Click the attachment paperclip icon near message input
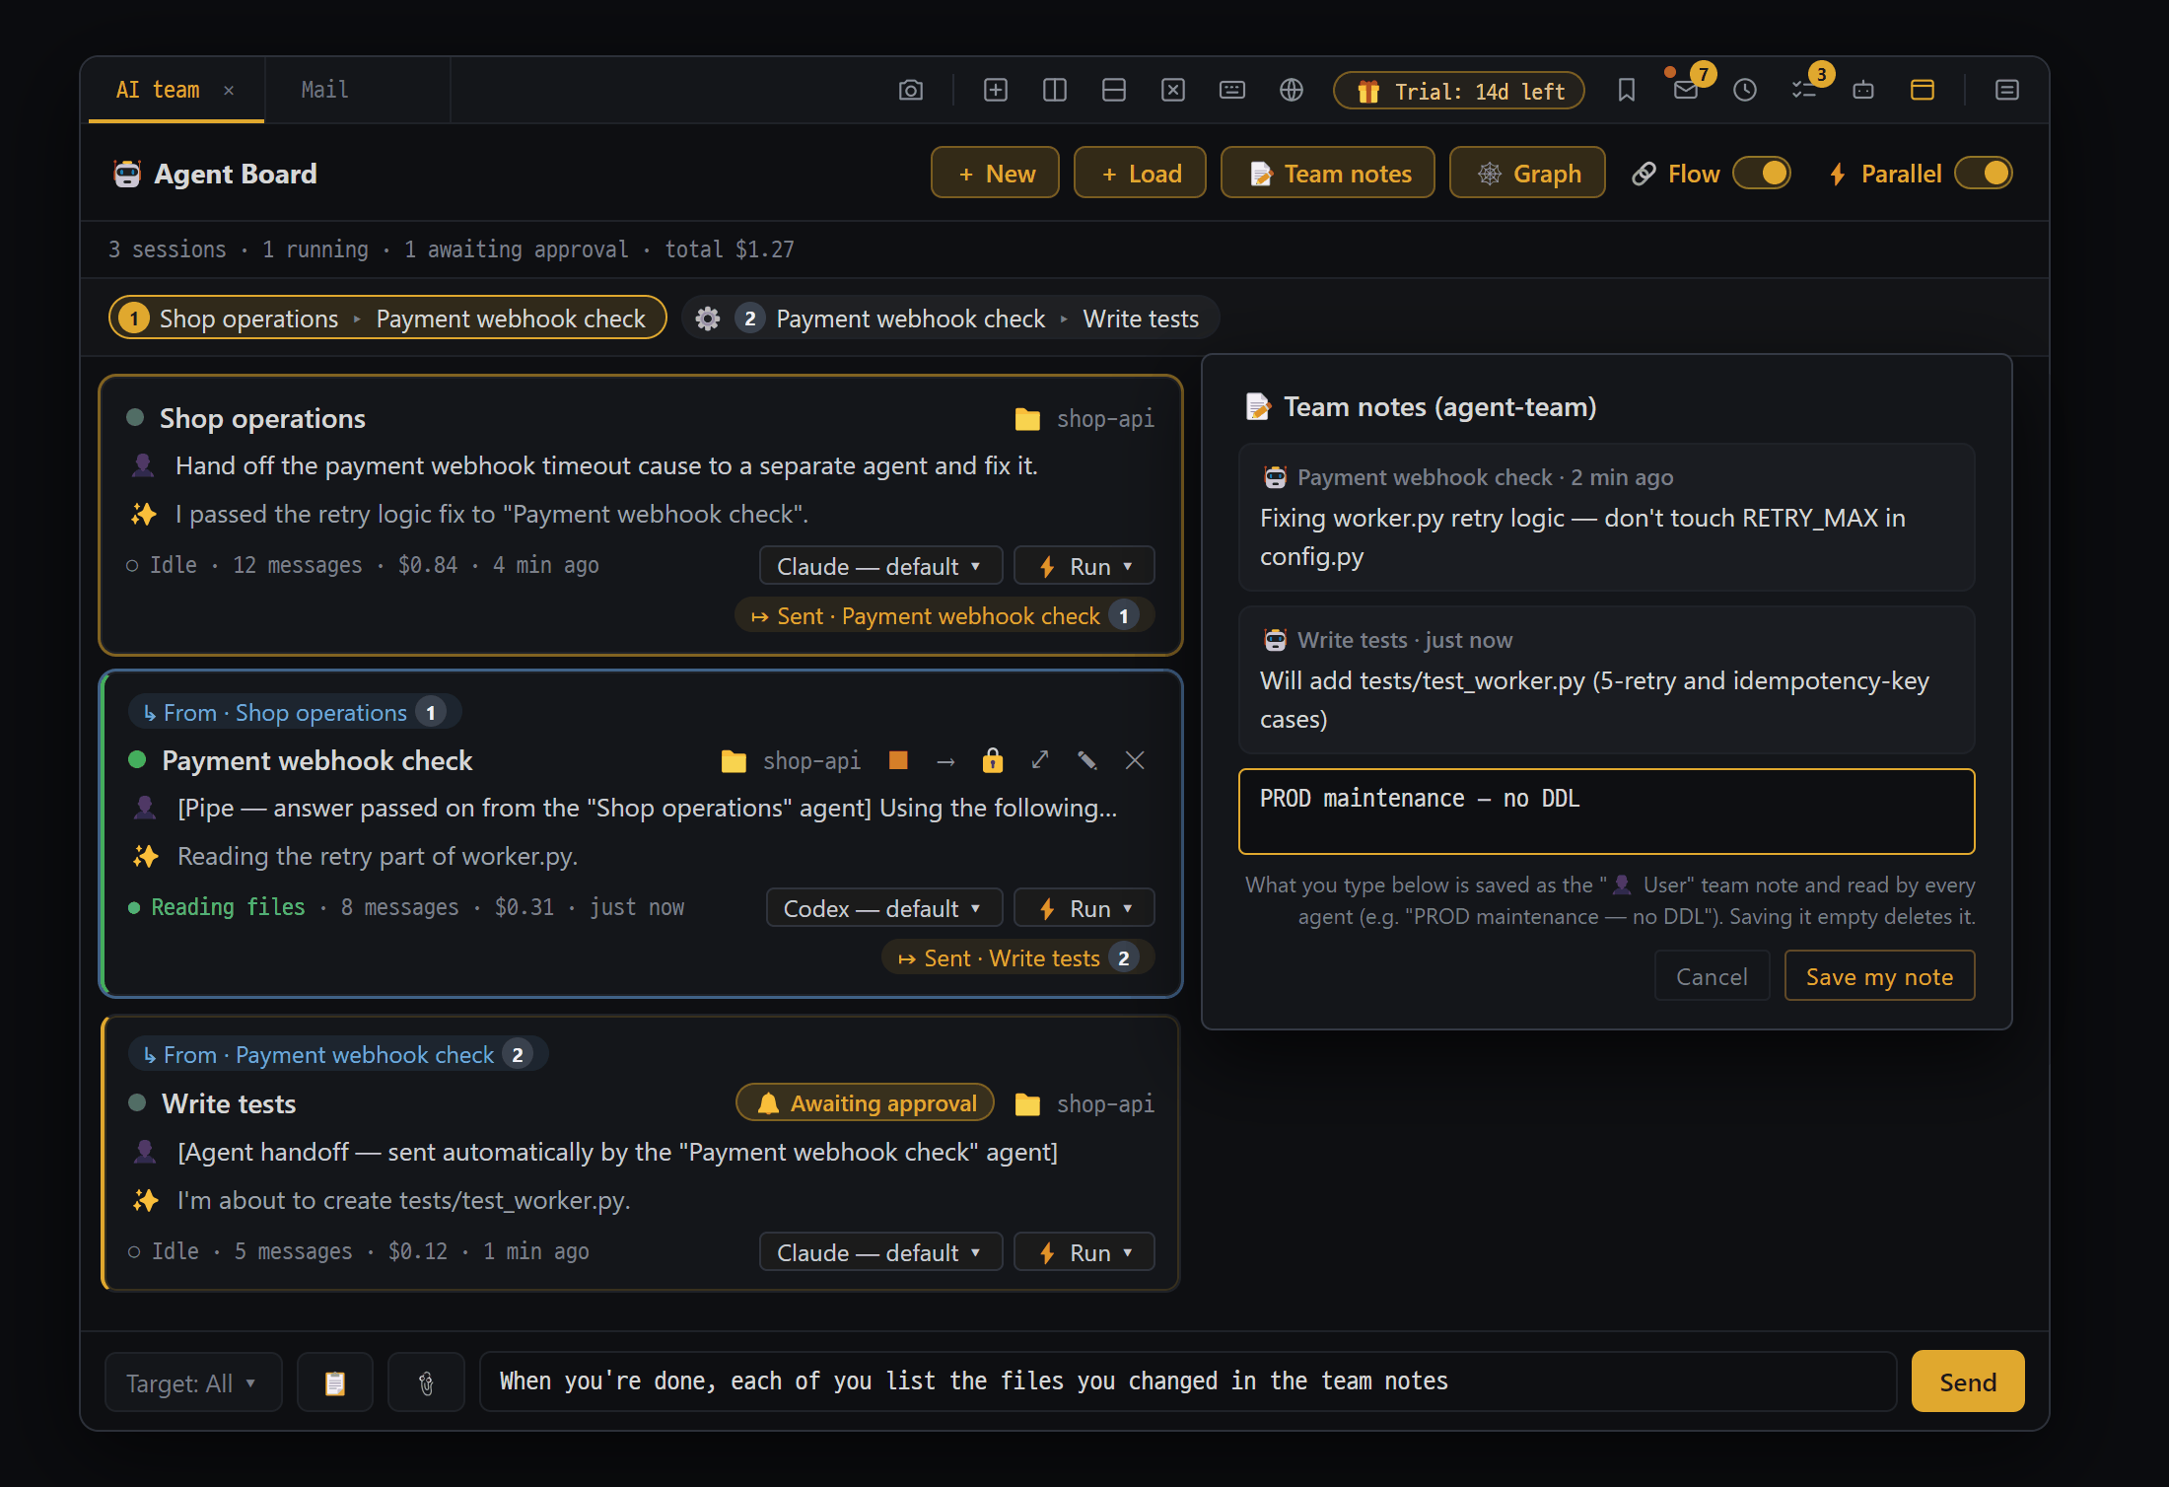This screenshot has height=1487, width=2169. click(426, 1382)
